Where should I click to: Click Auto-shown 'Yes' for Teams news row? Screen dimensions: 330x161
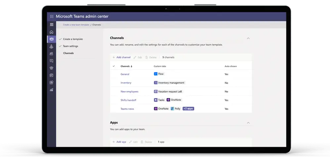227,109
